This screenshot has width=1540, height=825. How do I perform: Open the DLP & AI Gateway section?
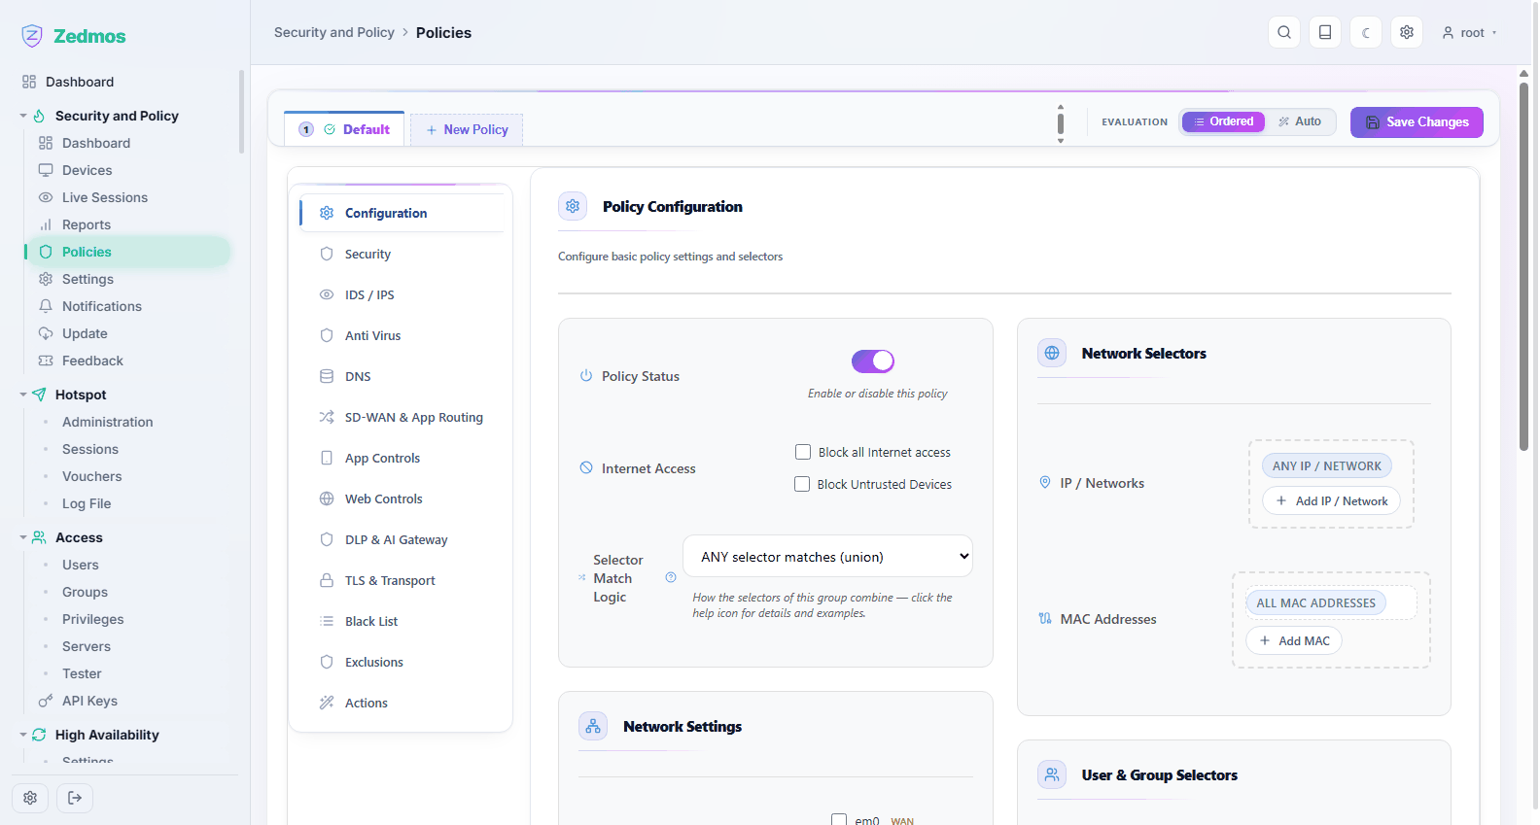coord(402,539)
